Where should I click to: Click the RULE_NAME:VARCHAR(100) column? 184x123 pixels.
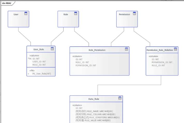pos(94,111)
